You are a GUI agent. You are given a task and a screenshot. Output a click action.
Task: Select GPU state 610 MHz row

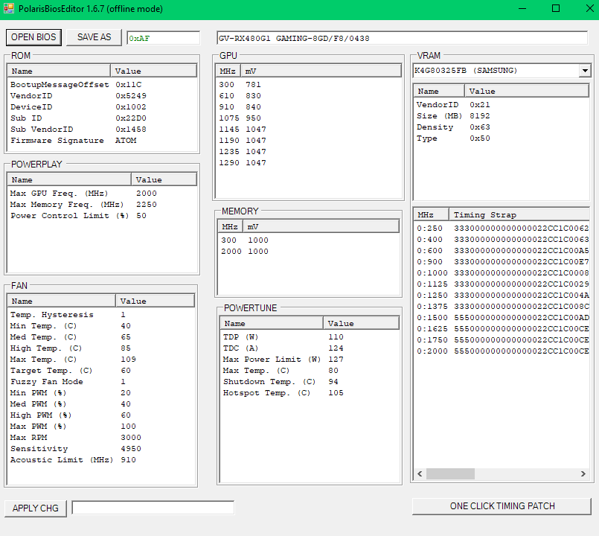309,95
